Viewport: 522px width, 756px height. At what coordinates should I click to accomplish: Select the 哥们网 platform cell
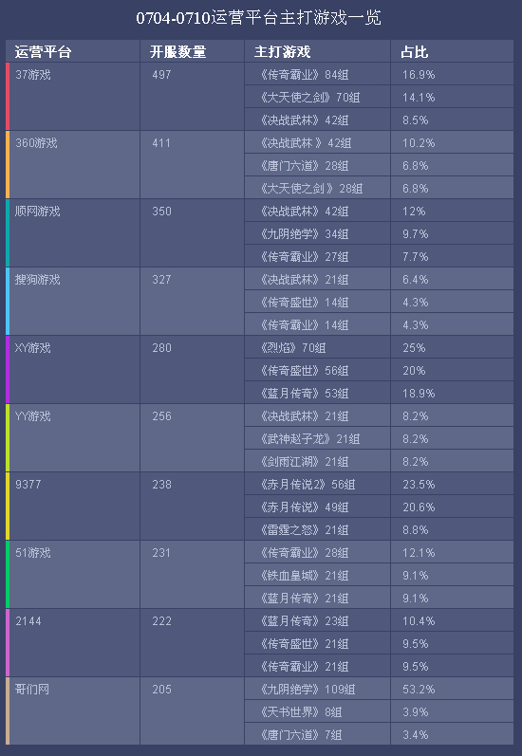[75, 711]
